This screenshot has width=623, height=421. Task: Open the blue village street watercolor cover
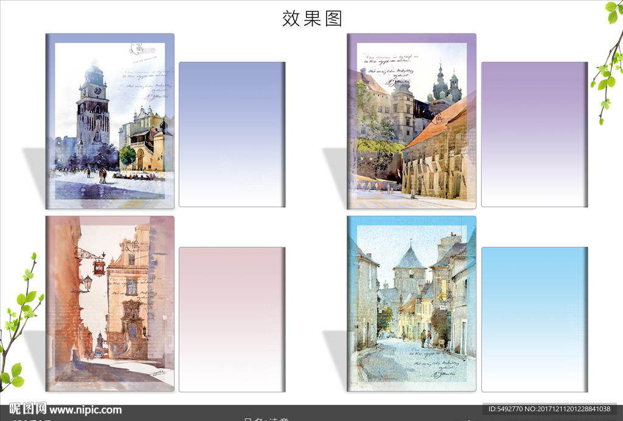coord(412,304)
